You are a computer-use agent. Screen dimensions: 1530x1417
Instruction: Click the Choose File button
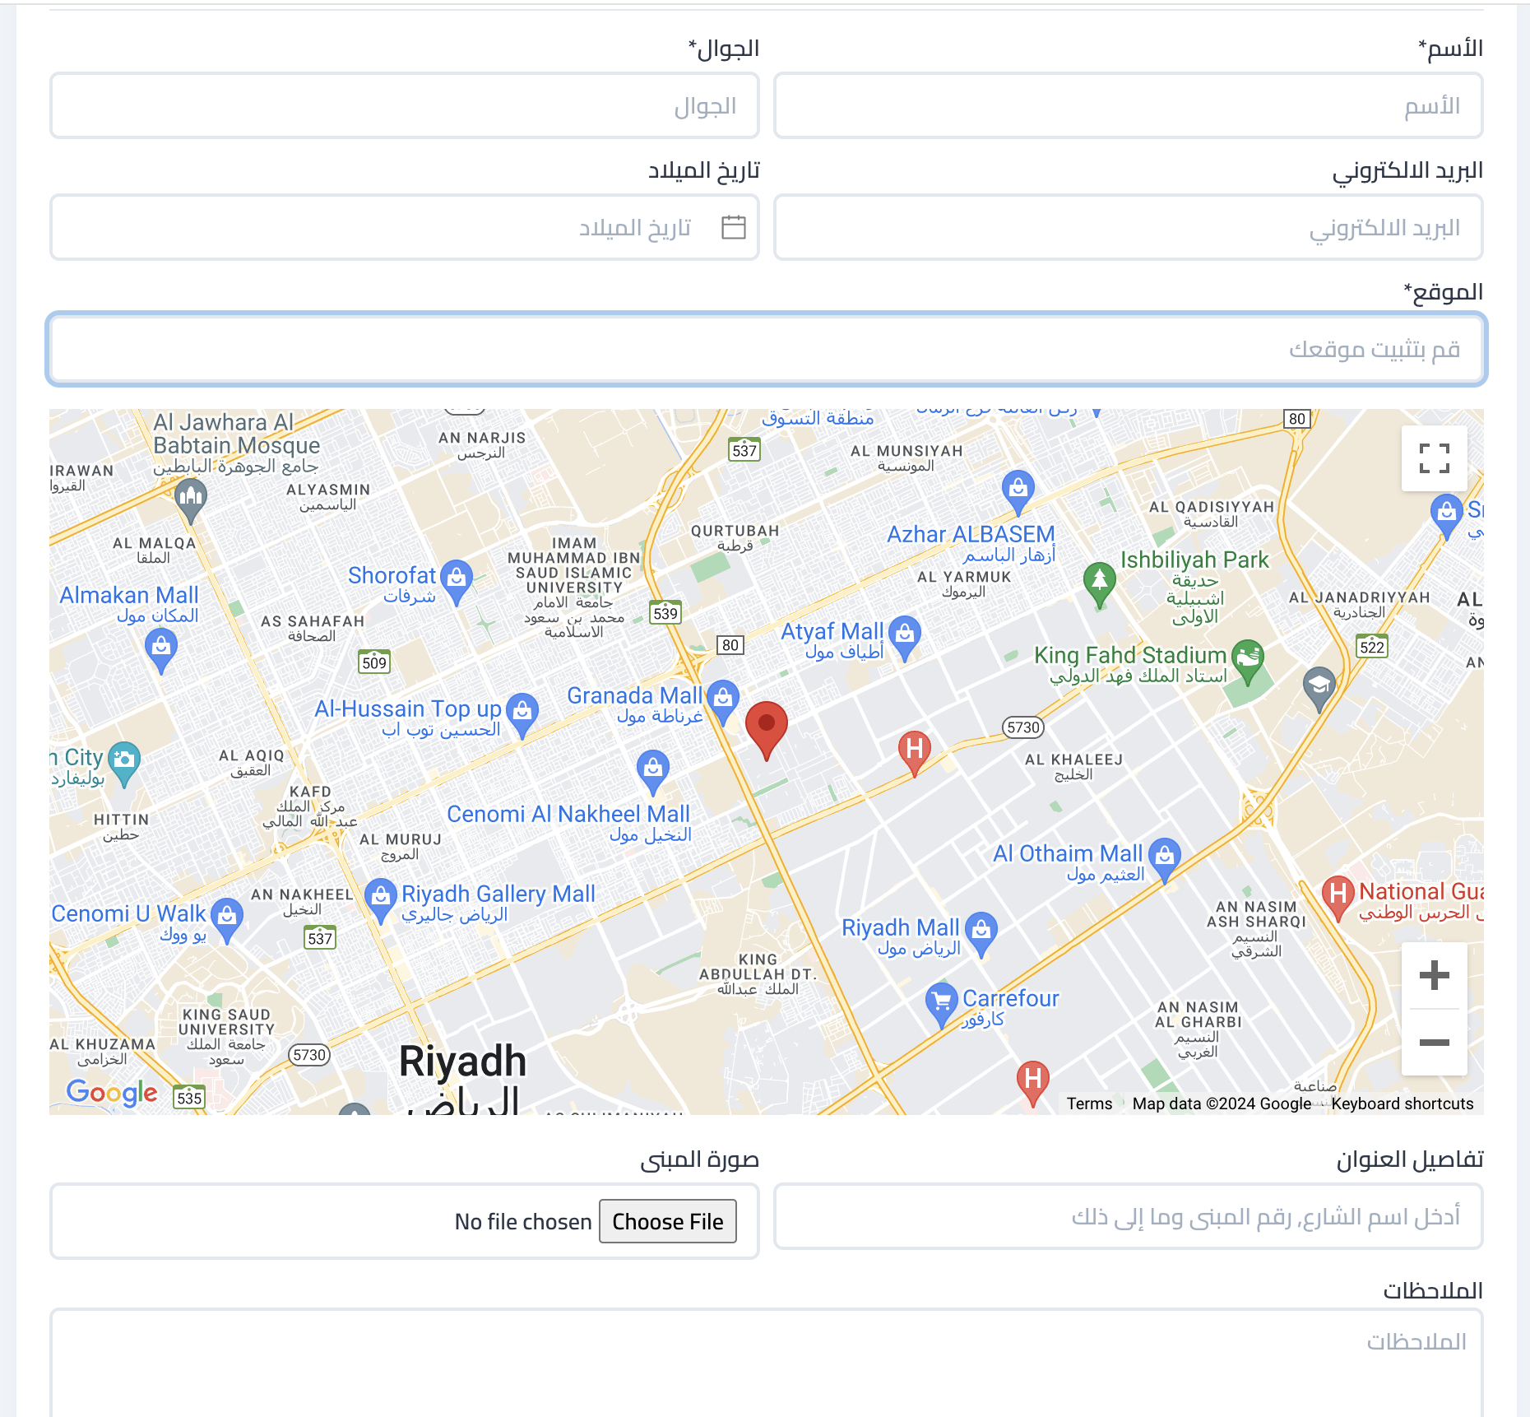click(x=667, y=1221)
